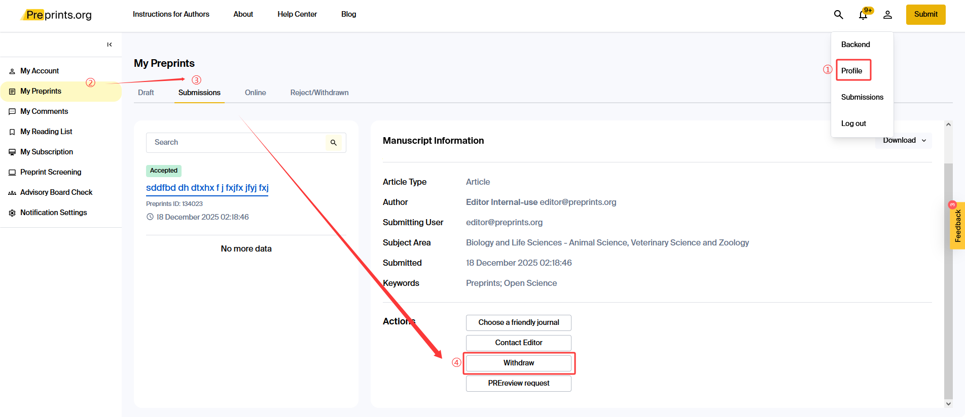Click the search button in preprint search box
The height and width of the screenshot is (417, 965).
(333, 143)
